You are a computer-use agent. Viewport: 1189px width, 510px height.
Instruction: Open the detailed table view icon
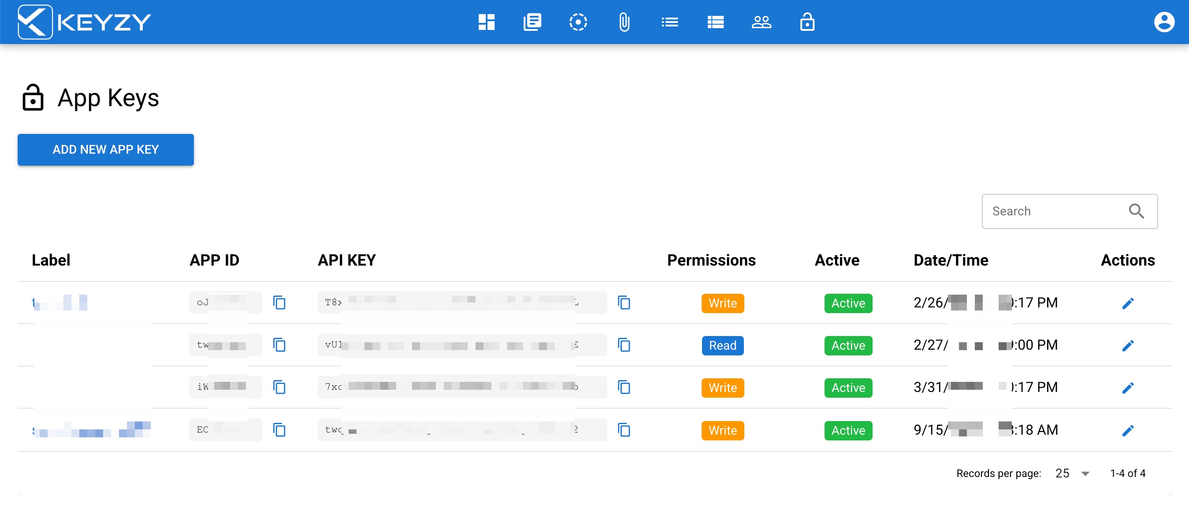(x=715, y=22)
